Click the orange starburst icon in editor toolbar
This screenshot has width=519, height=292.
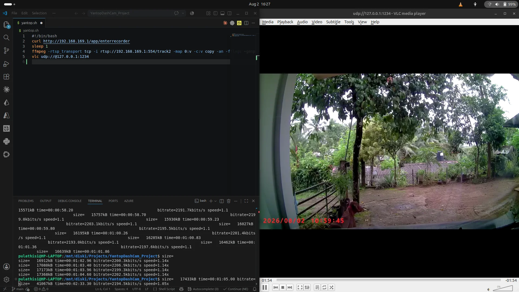225,23
